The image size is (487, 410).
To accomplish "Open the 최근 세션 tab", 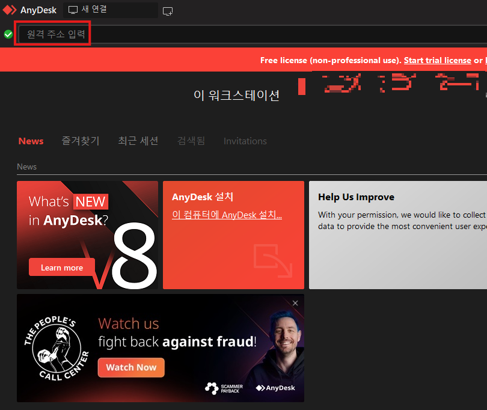I will (138, 141).
